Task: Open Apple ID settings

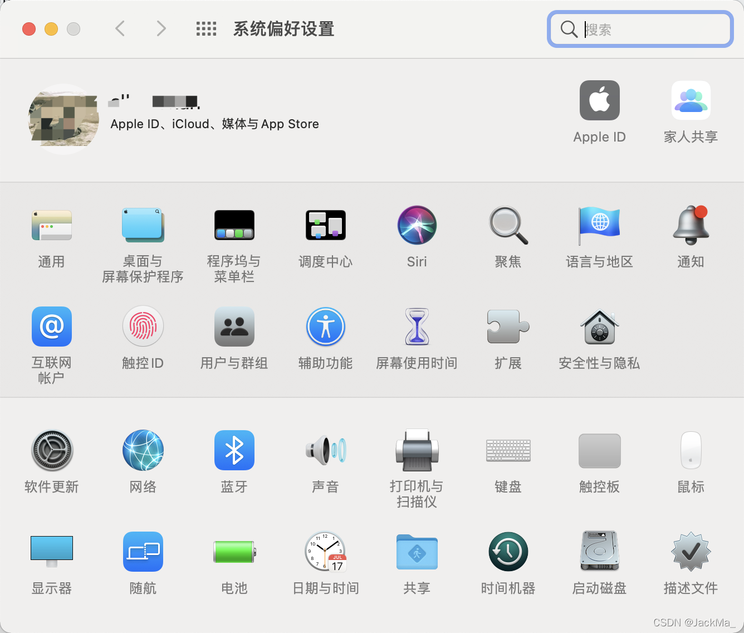Action: [x=599, y=100]
